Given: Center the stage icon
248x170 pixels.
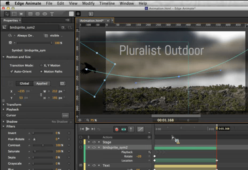Looking at the screenshot, I should (x=80, y=120).
